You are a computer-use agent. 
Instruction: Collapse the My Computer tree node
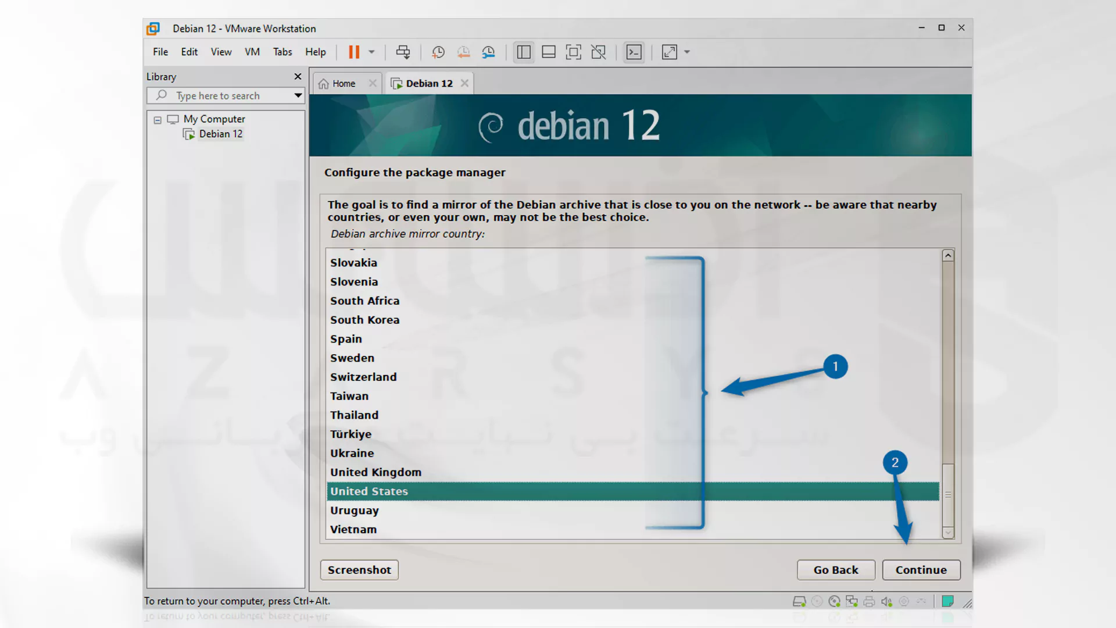[158, 120]
